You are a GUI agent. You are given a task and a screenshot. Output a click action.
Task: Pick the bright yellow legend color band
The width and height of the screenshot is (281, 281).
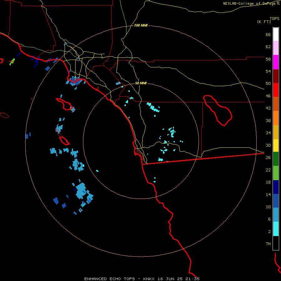coord(276,145)
